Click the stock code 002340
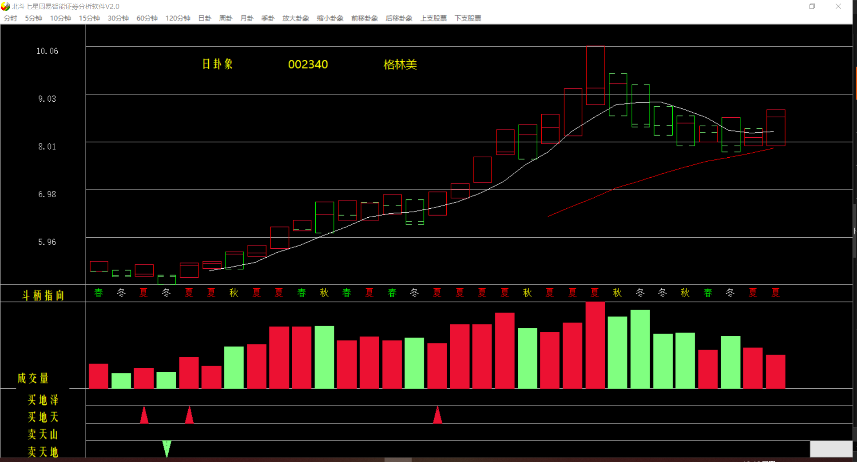The image size is (857, 462). pyautogui.click(x=308, y=64)
